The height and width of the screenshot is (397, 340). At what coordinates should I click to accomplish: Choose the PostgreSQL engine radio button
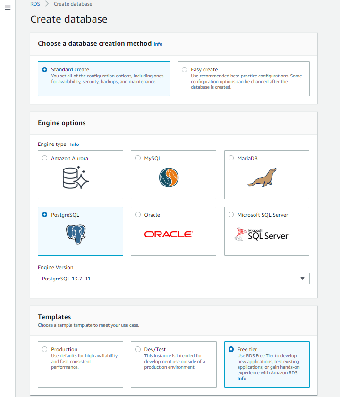coord(44,215)
